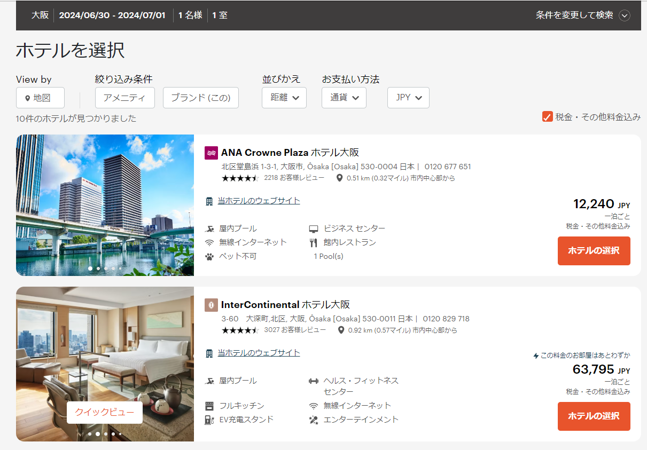The height and width of the screenshot is (450, 647).
Task: Select the 12,240 JPY price text
Action: point(602,204)
